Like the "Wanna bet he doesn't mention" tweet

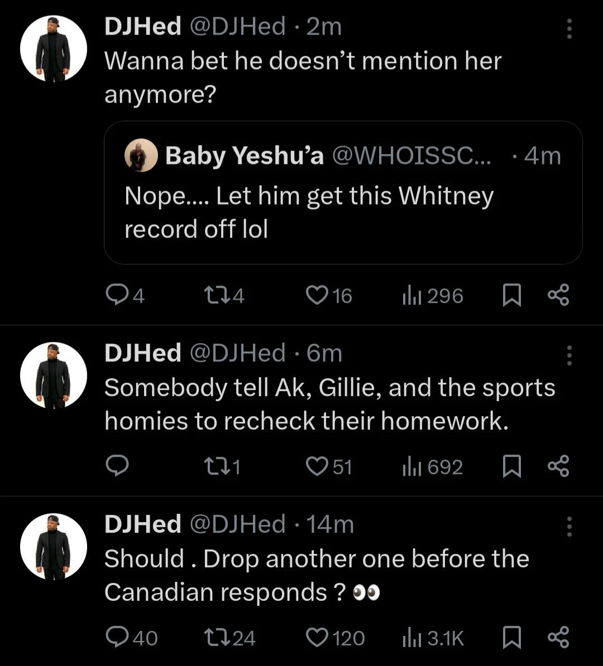[x=317, y=295]
